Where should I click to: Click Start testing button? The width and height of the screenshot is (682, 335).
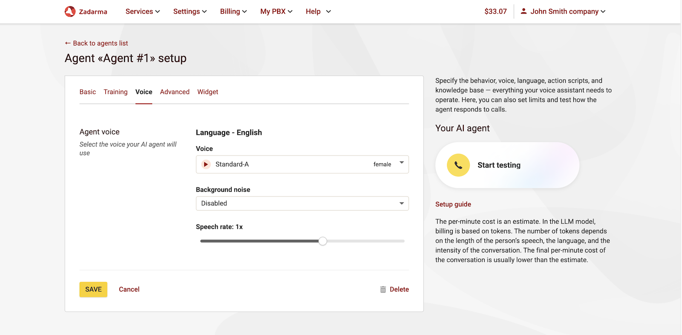coord(507,165)
